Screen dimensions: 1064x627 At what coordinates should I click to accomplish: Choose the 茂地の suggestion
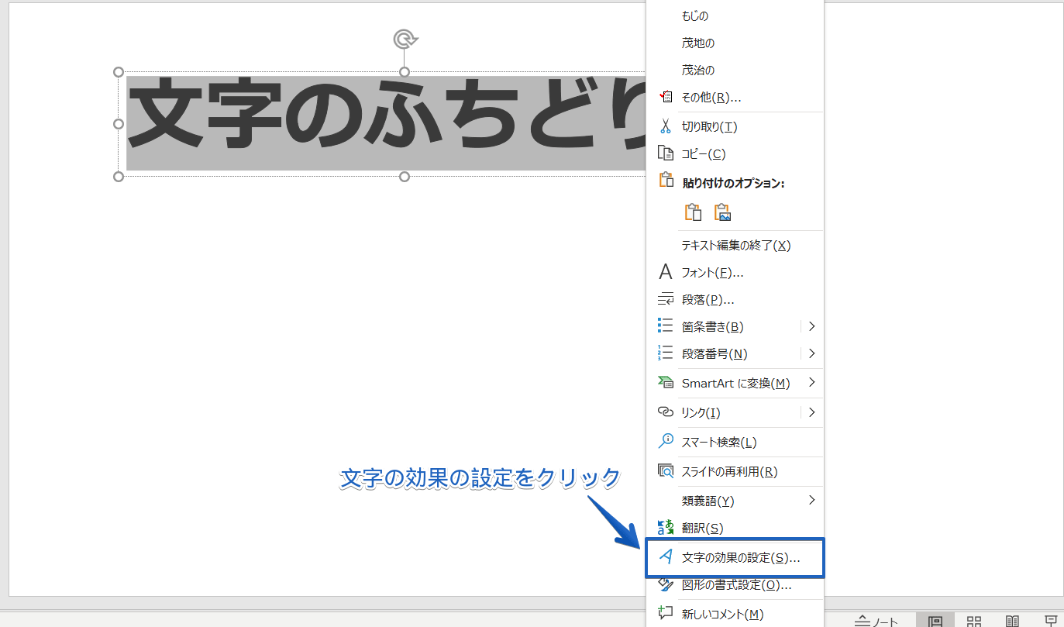click(697, 43)
